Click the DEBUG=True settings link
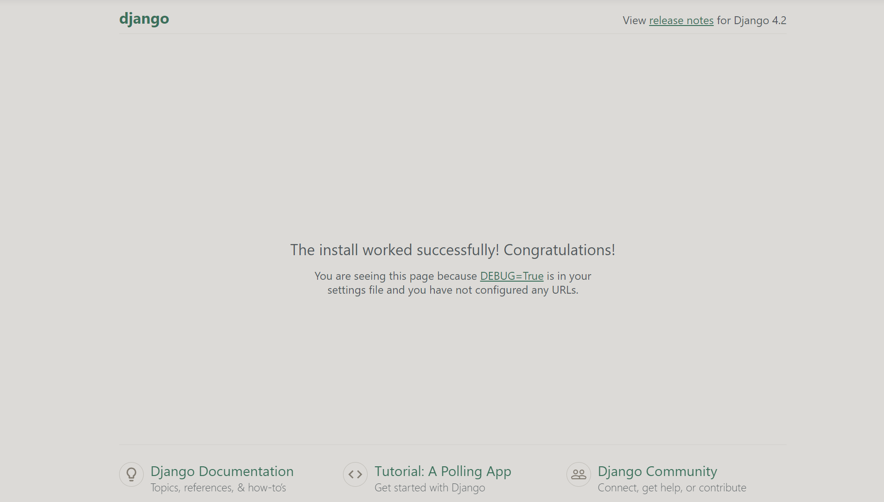Screen dimensions: 884x502 (512, 276)
